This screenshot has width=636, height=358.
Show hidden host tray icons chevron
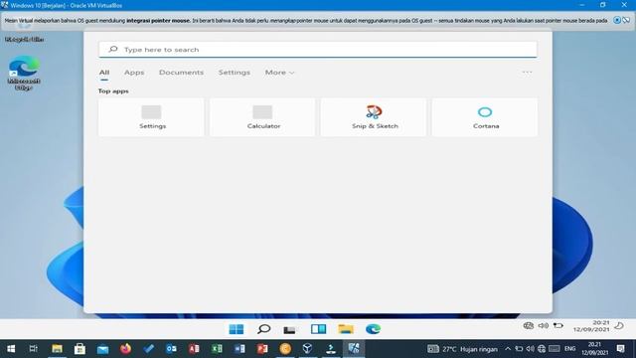pos(508,349)
